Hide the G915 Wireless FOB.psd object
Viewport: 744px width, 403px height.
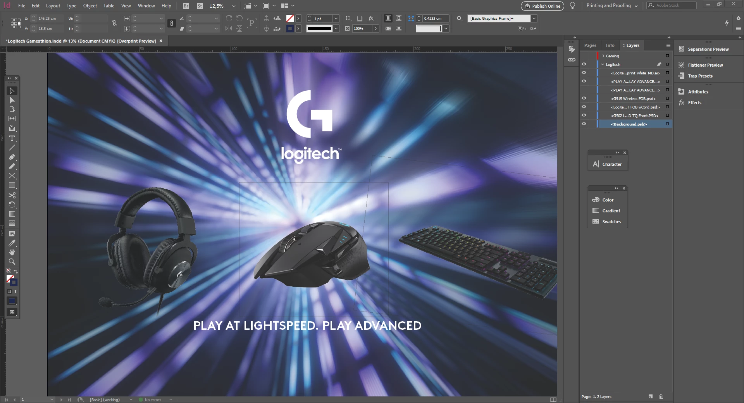584,98
